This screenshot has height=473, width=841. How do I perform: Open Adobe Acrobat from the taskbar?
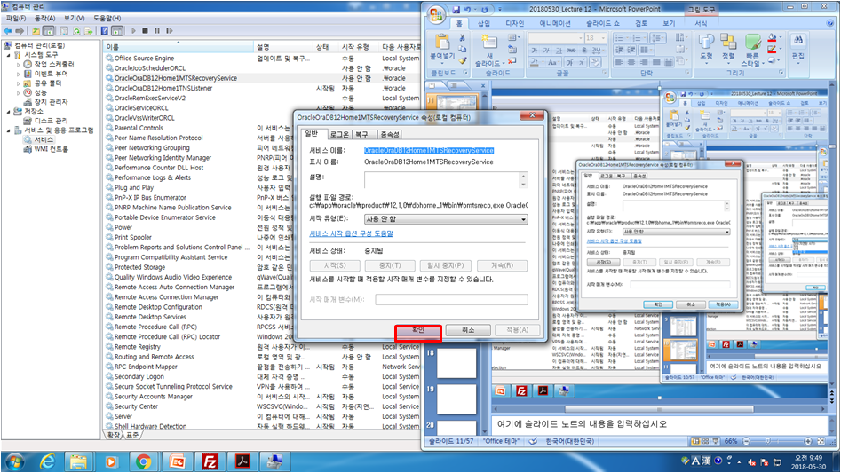(242, 461)
